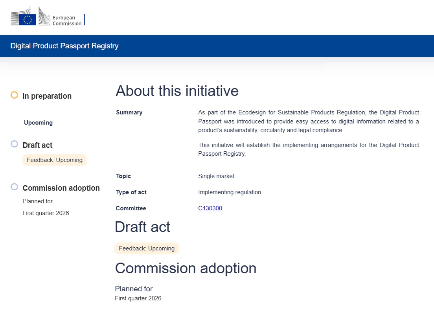Click the Summary field label
Image resolution: width=434 pixels, height=309 pixels.
[129, 112]
